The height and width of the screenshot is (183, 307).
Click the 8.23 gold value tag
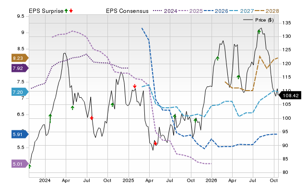(20, 58)
